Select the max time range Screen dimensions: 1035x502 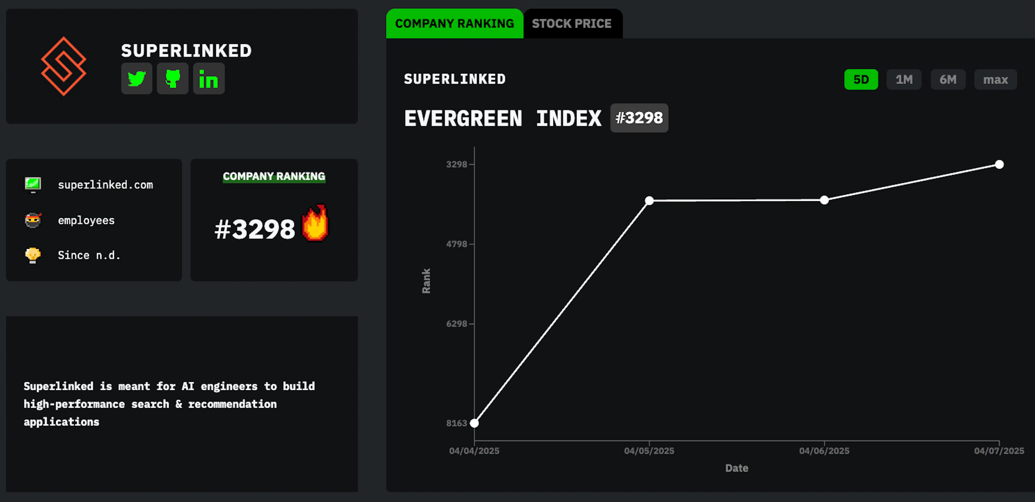coord(995,79)
